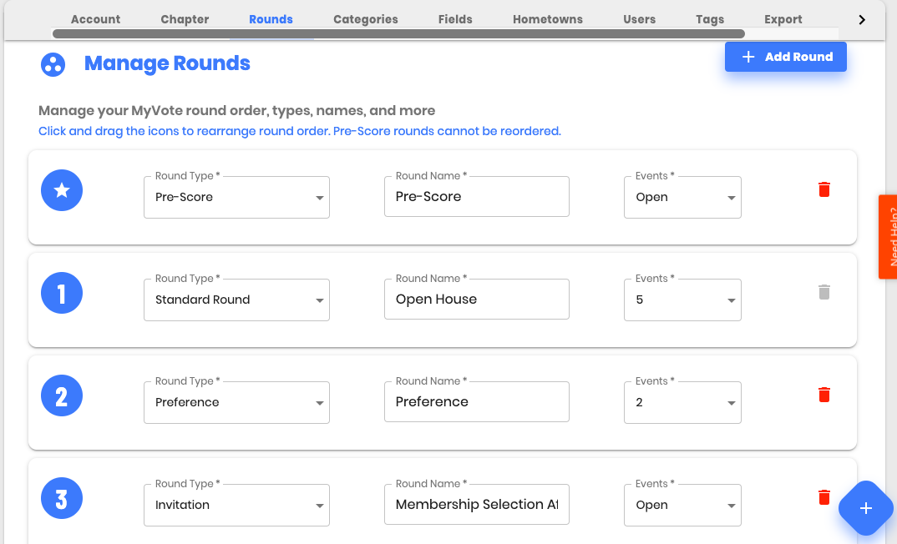Open the Export tab
897x544 pixels.
click(x=783, y=19)
